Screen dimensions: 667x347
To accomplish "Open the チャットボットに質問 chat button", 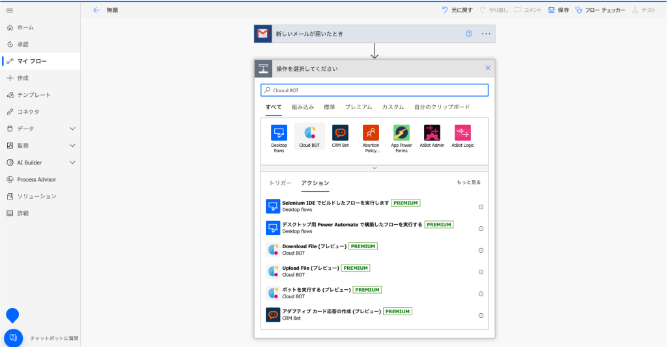I will click(13, 338).
